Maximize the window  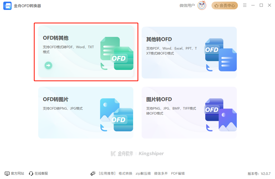point(261,5)
